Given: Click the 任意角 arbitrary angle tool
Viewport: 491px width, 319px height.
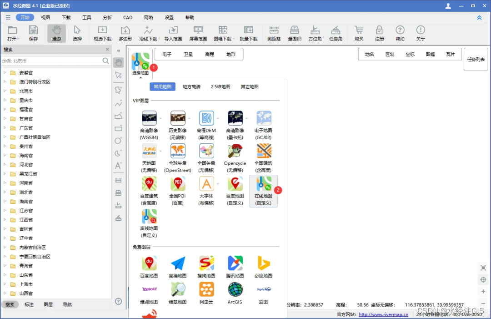Looking at the screenshot, I should click(336, 33).
